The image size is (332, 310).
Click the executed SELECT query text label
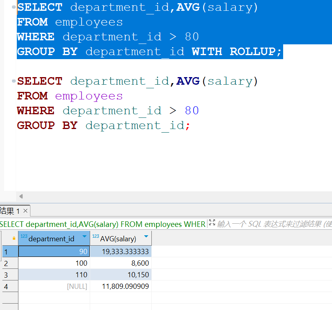(x=103, y=224)
